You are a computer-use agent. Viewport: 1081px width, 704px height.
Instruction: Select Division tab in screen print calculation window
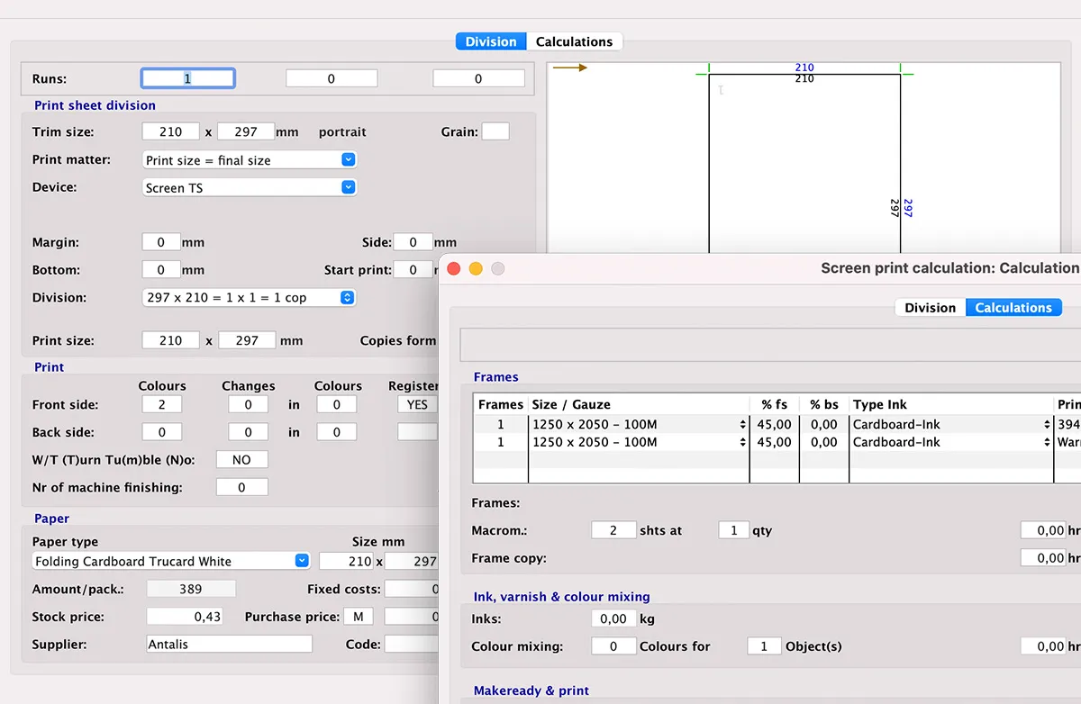click(930, 308)
